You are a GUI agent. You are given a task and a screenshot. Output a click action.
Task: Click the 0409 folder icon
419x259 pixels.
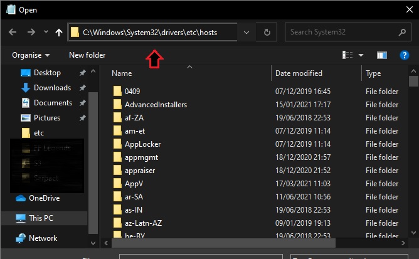[117, 91]
